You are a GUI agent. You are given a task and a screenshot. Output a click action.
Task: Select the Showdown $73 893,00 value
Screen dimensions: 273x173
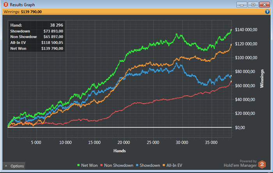(x=53, y=31)
